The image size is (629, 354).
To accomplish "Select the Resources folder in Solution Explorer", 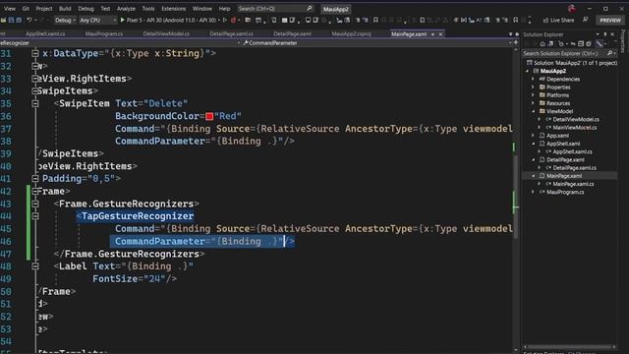I will 557,103.
